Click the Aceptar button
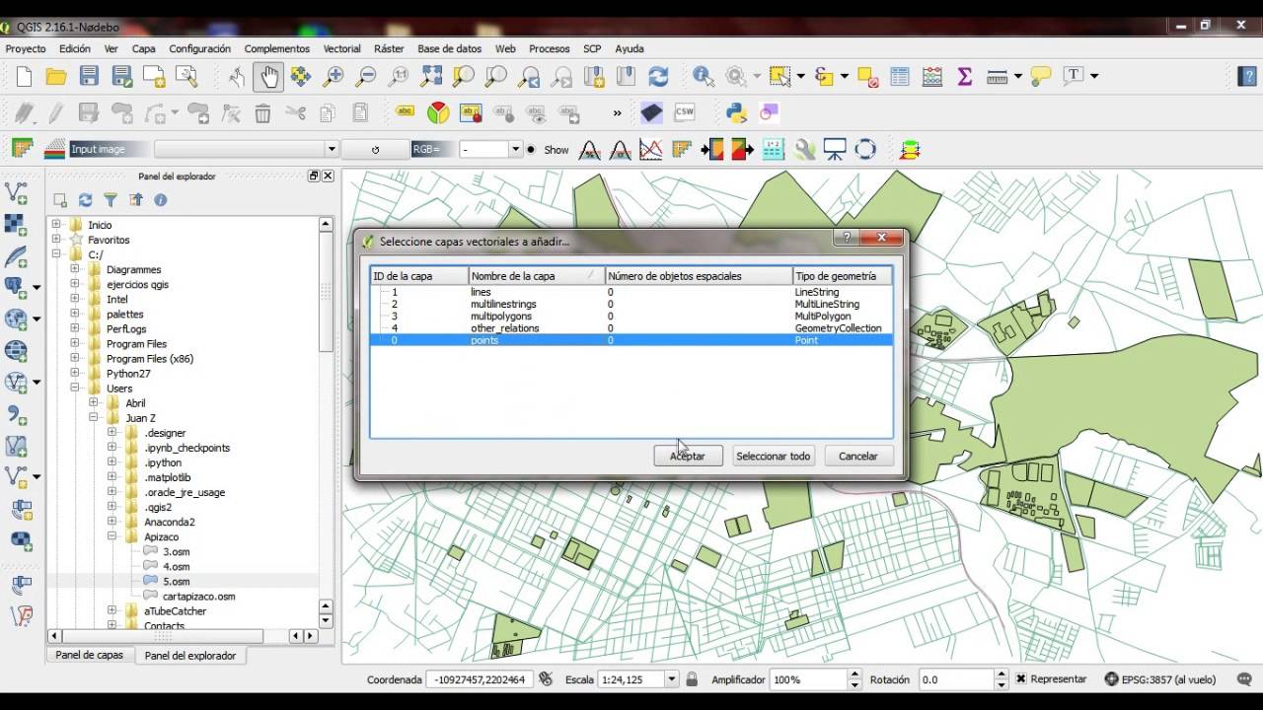Viewport: 1263px width, 710px height. click(x=688, y=456)
